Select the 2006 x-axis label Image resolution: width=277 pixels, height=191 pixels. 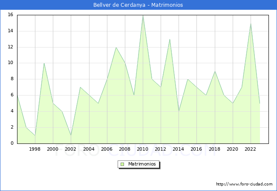[x=107, y=149]
